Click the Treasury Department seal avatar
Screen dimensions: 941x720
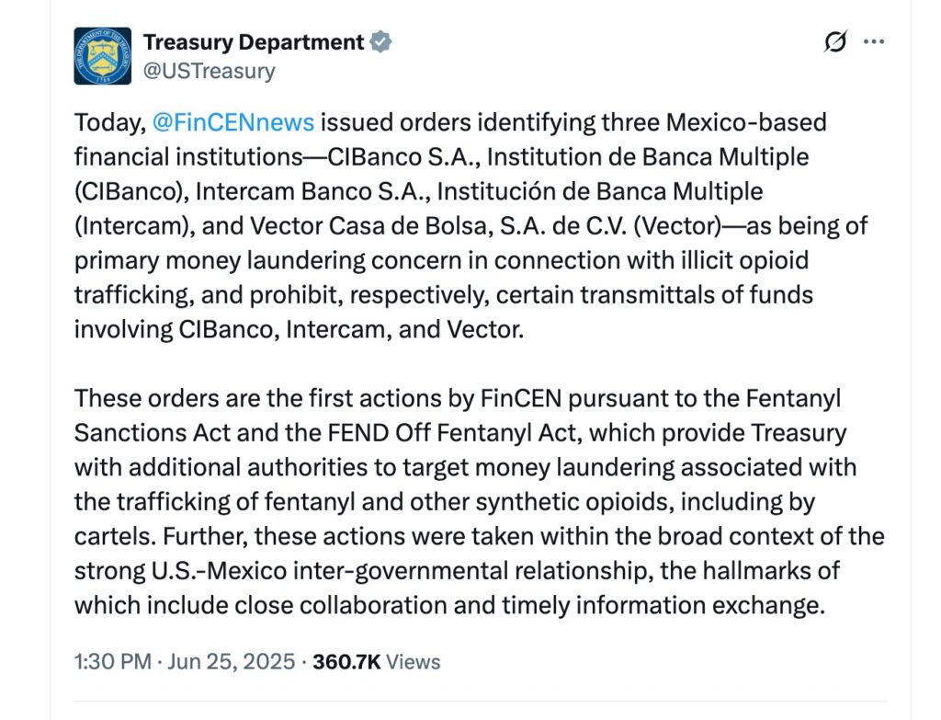(103, 56)
